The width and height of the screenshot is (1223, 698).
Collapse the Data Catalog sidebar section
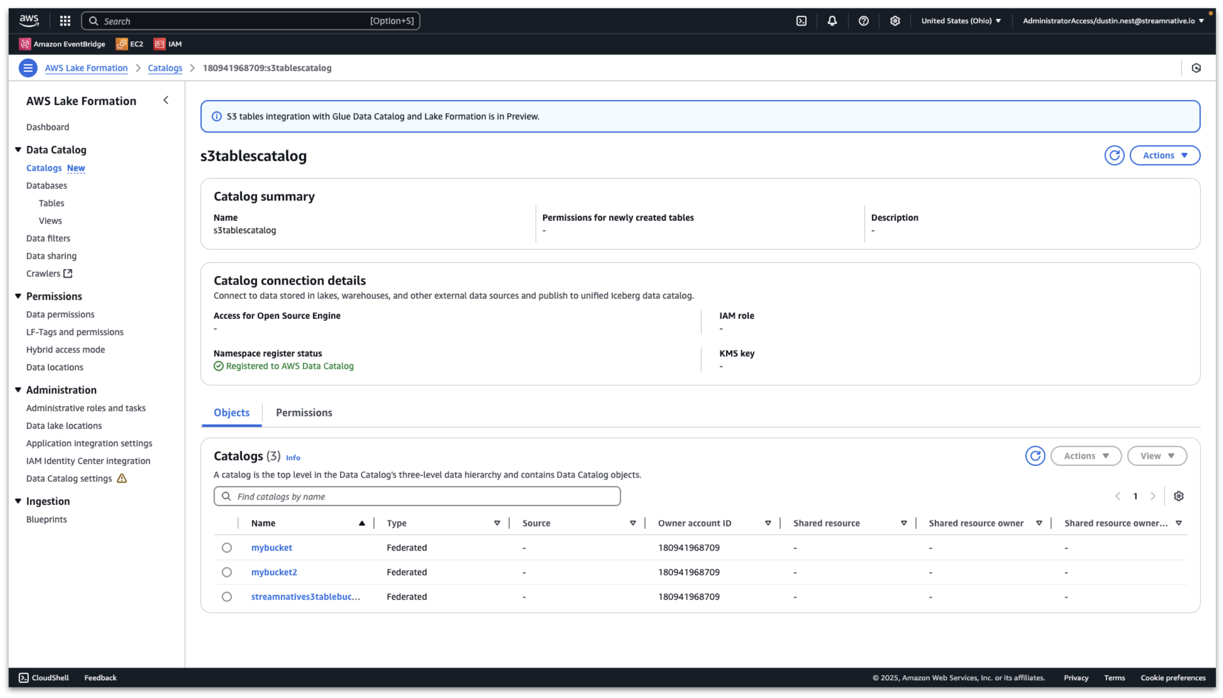click(18, 150)
